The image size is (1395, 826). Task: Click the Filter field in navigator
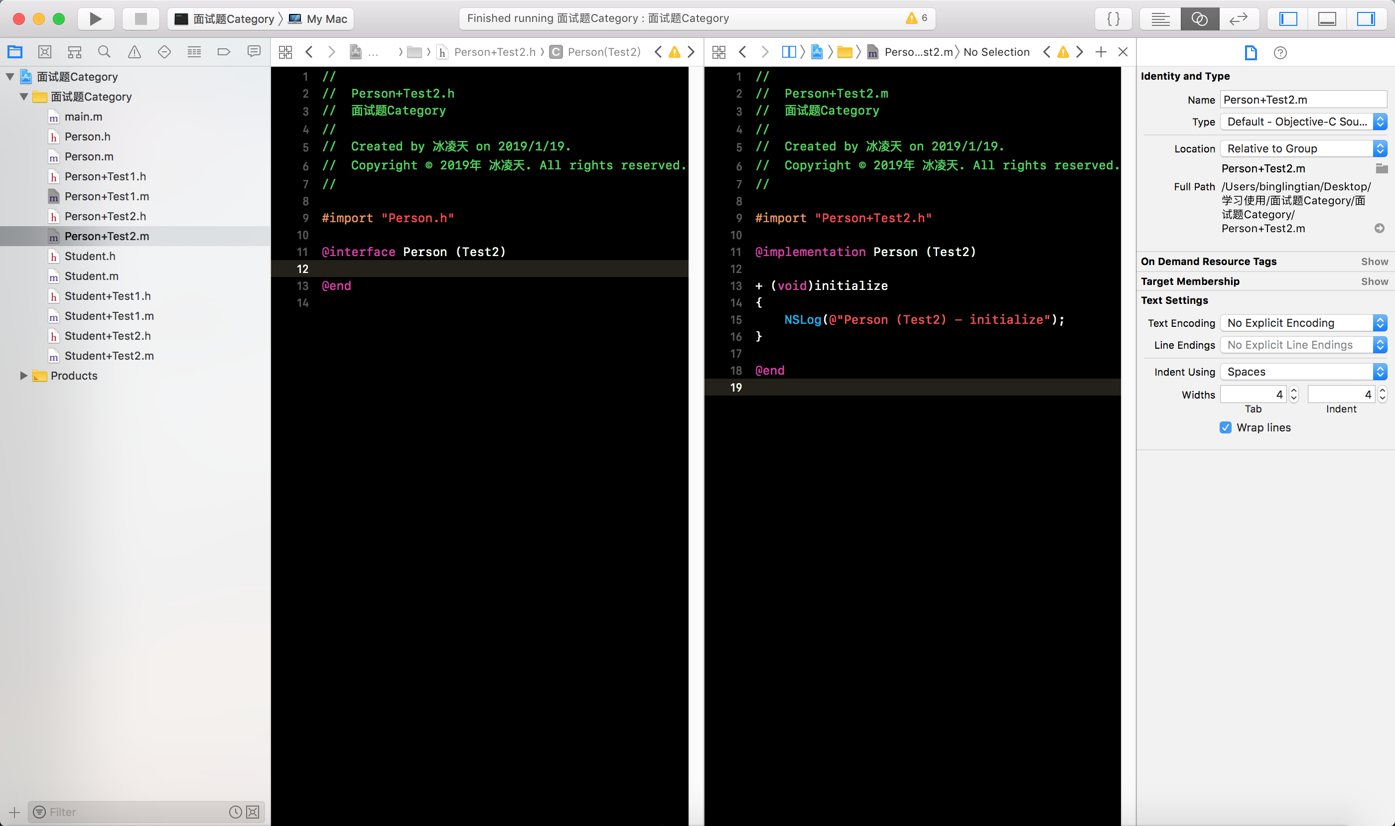(134, 812)
